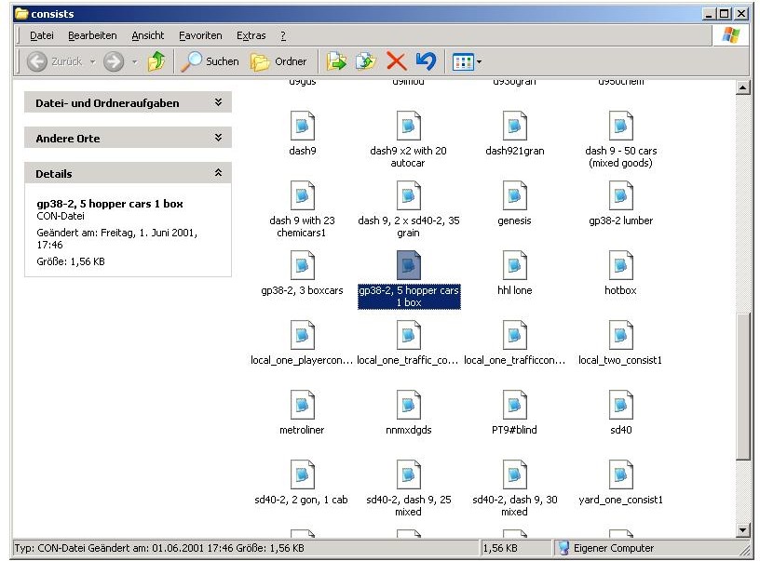Toggle the Ordner folders button
The height and width of the screenshot is (561, 760).
(x=279, y=61)
